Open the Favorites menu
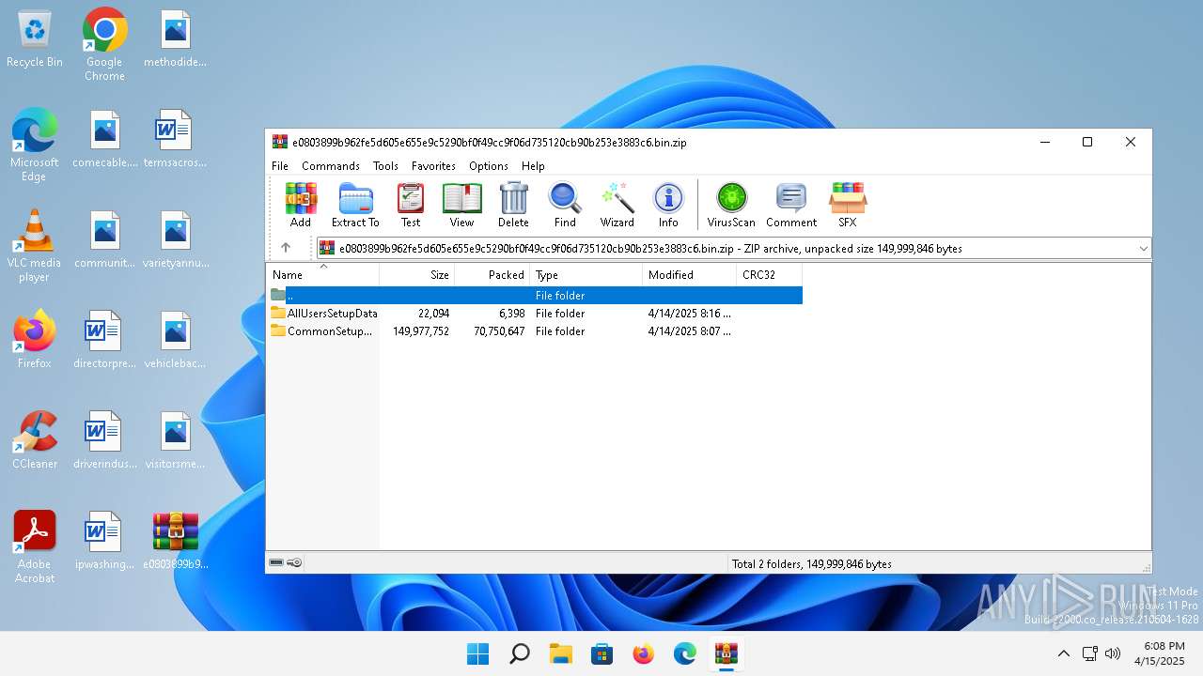This screenshot has height=676, width=1203. point(433,166)
